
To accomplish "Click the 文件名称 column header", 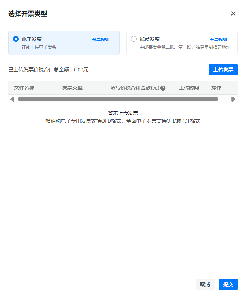I will click(24, 88).
